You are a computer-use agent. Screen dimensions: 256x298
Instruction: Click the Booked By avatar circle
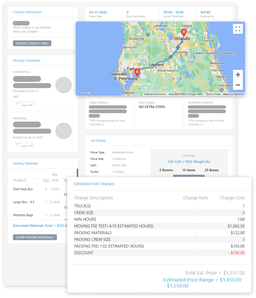coord(63,131)
